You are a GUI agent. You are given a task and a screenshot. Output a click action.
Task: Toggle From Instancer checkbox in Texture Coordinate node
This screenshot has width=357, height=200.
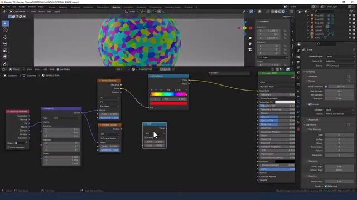coord(9,147)
